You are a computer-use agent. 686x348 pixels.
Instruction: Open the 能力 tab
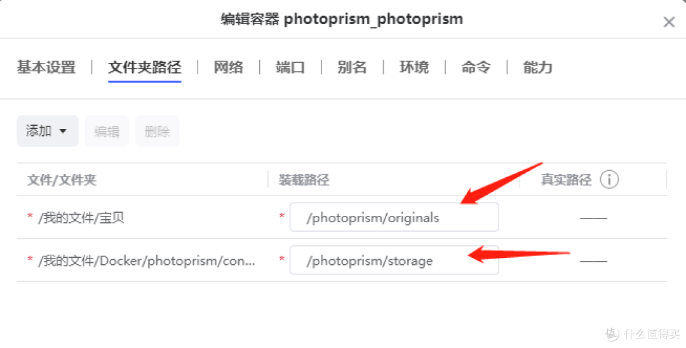pyautogui.click(x=538, y=68)
